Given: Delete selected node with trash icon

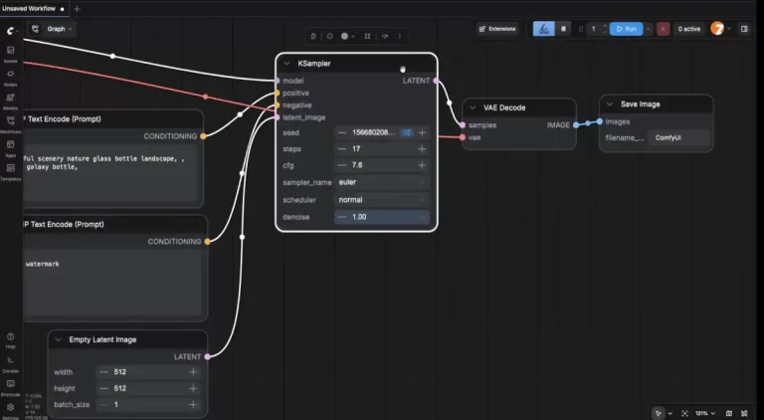Looking at the screenshot, I should click(x=314, y=36).
